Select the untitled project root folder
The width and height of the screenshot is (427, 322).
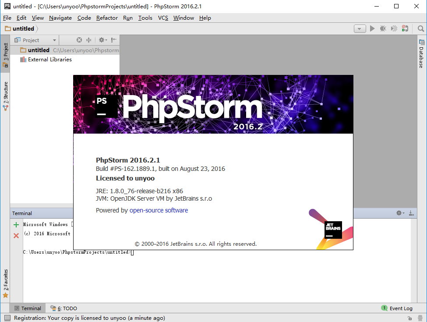click(65, 50)
